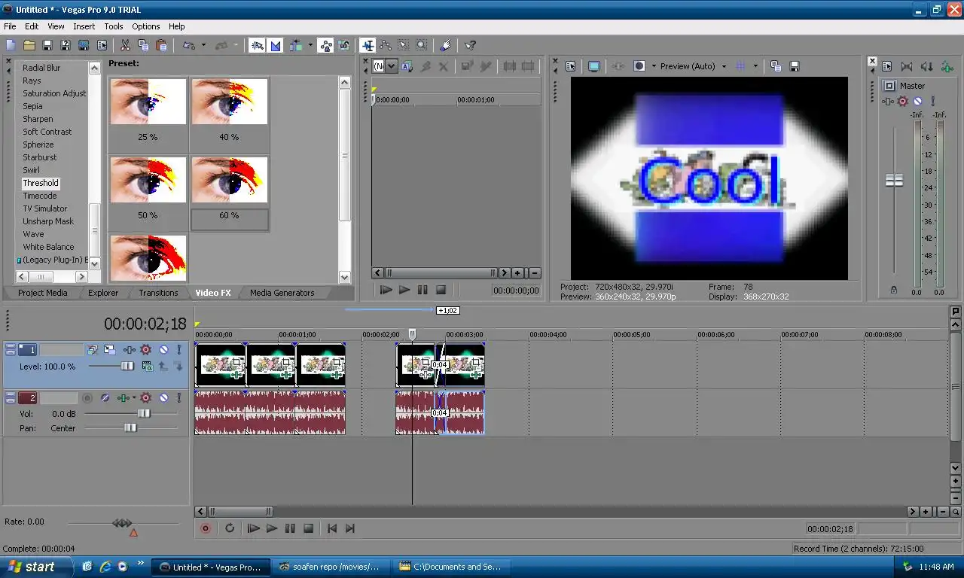Toggle Automatic Crossfades in toolbar

point(276,46)
